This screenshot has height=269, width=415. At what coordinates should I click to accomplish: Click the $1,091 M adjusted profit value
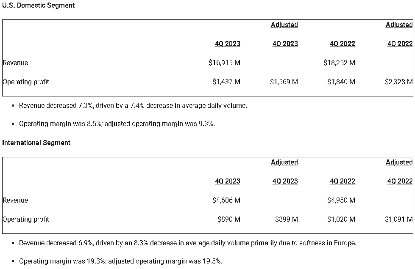tap(398, 220)
